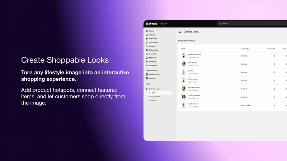
Task: Click the pin dot beside Get the look
Action: click(171, 89)
